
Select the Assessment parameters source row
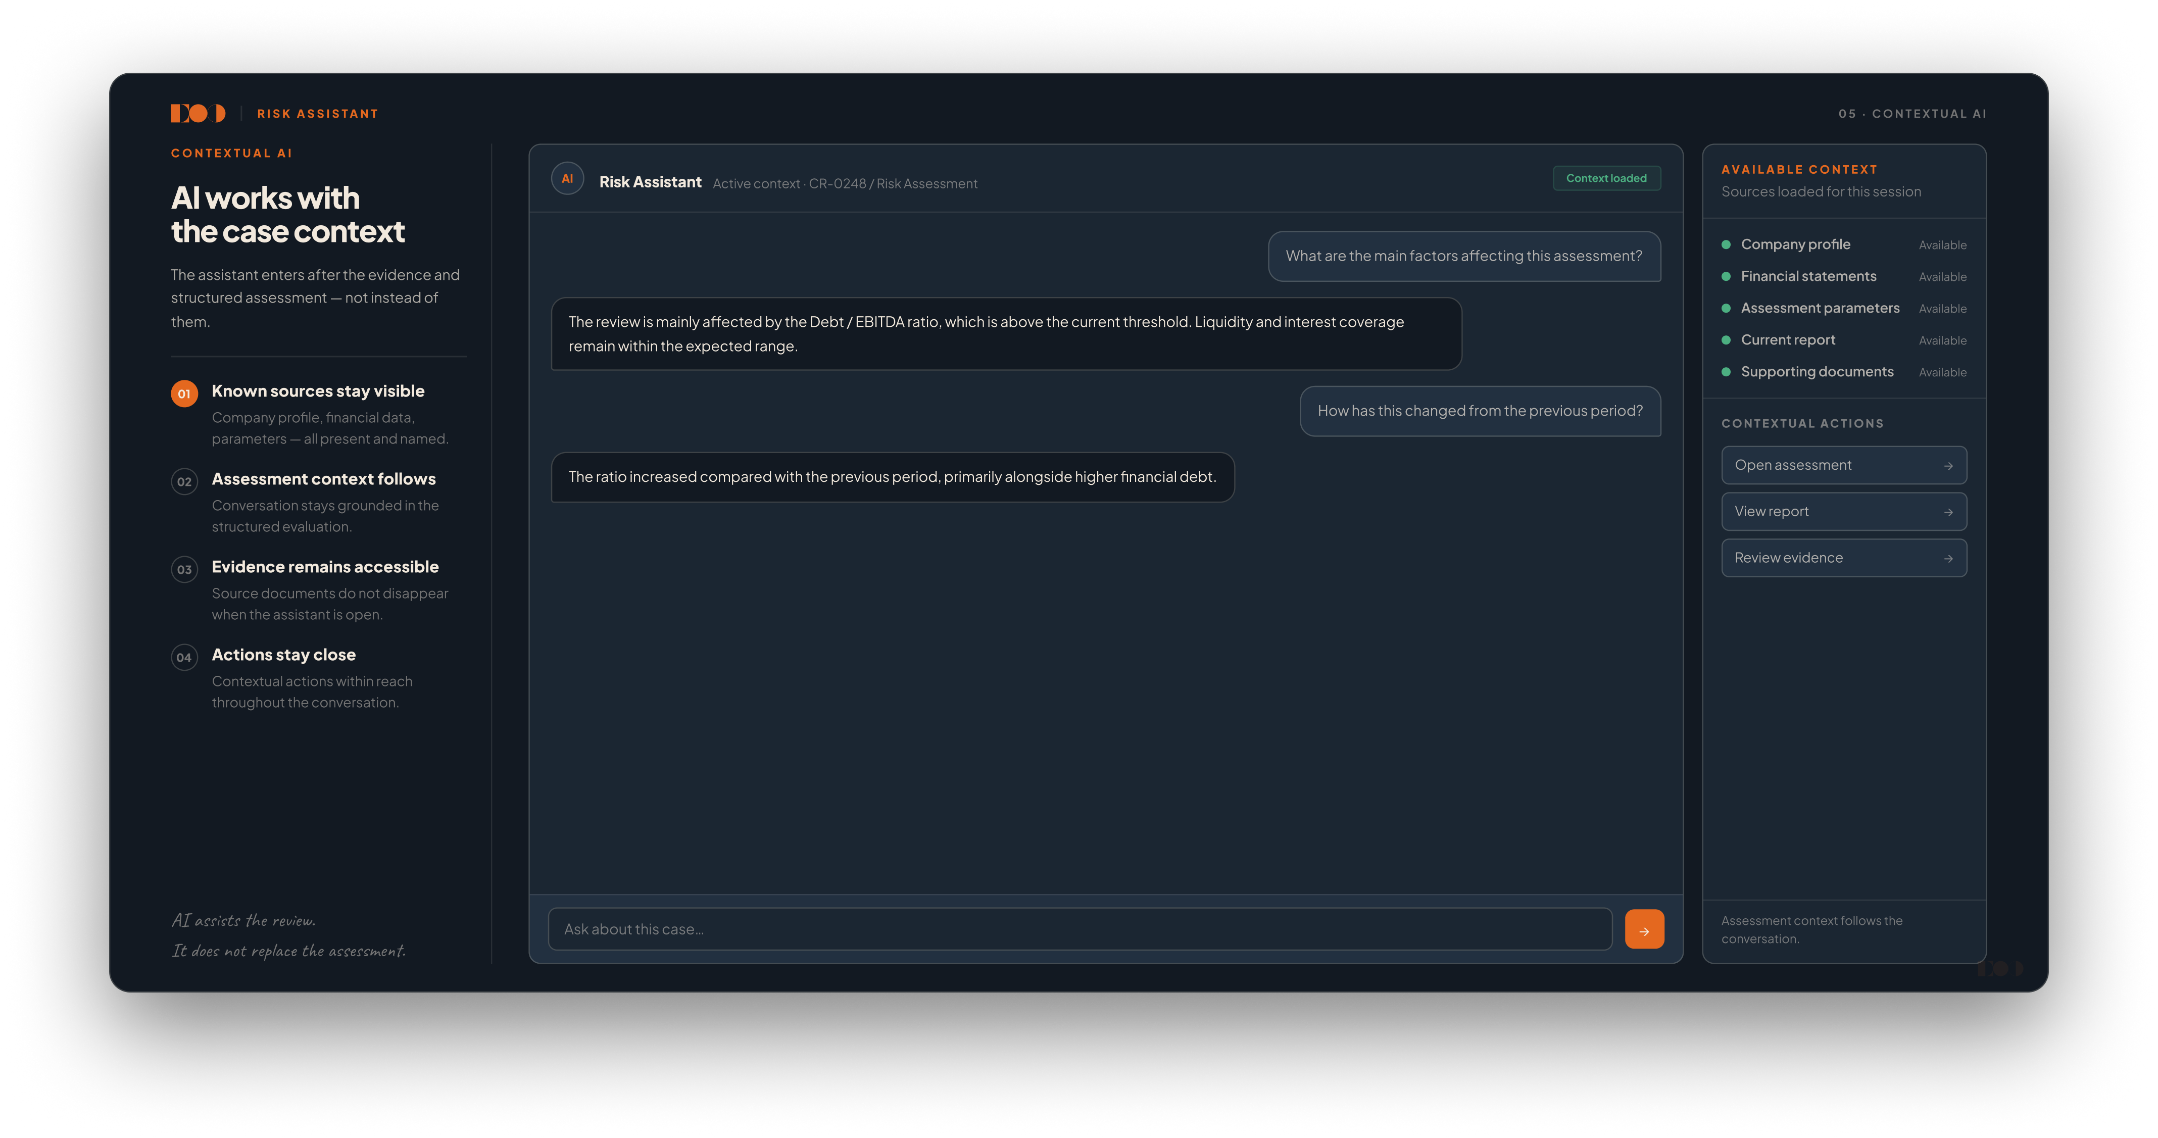[1843, 308]
